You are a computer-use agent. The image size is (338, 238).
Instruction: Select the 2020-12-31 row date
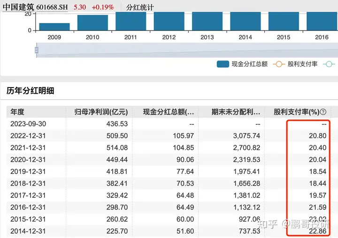pyautogui.click(x=28, y=160)
